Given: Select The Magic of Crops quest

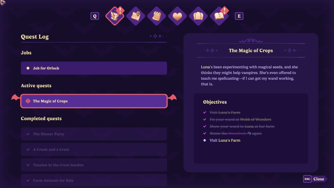Looking at the screenshot, I should tap(94, 101).
